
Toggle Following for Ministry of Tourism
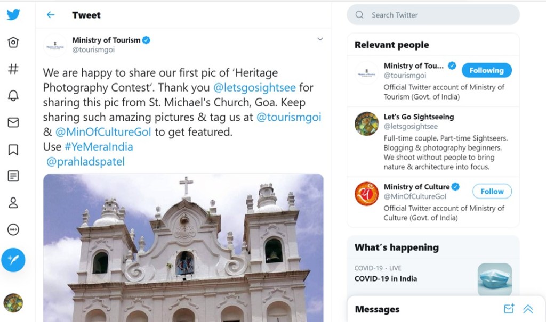coord(486,70)
